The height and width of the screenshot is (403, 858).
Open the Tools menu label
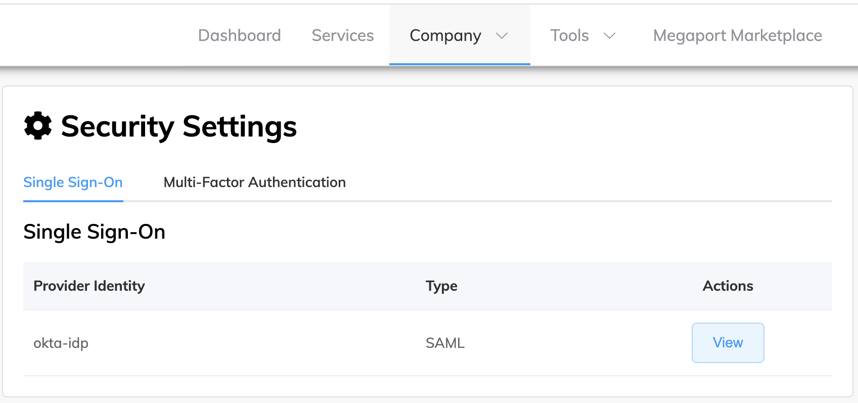pyautogui.click(x=569, y=35)
